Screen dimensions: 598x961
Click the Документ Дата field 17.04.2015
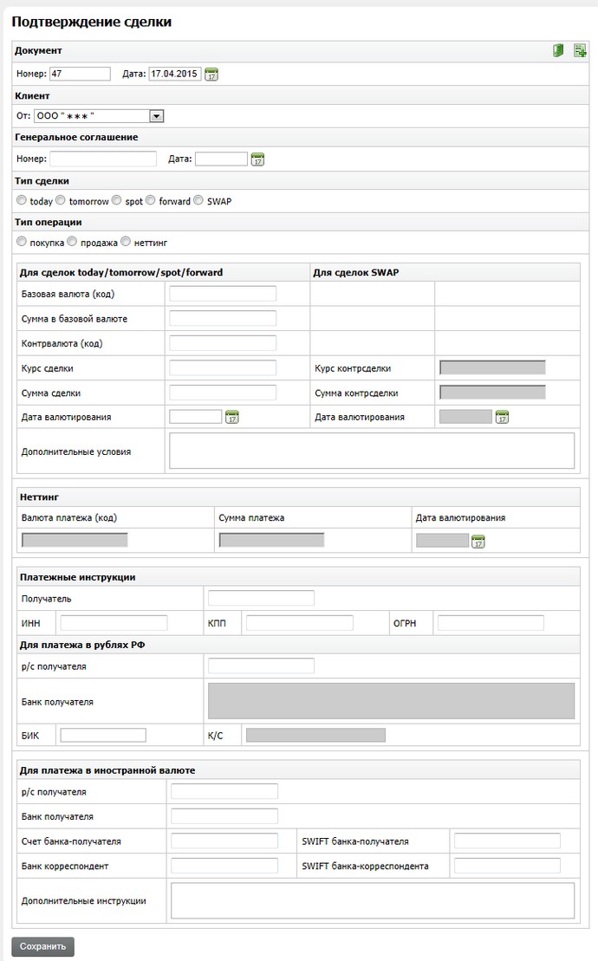tap(174, 74)
